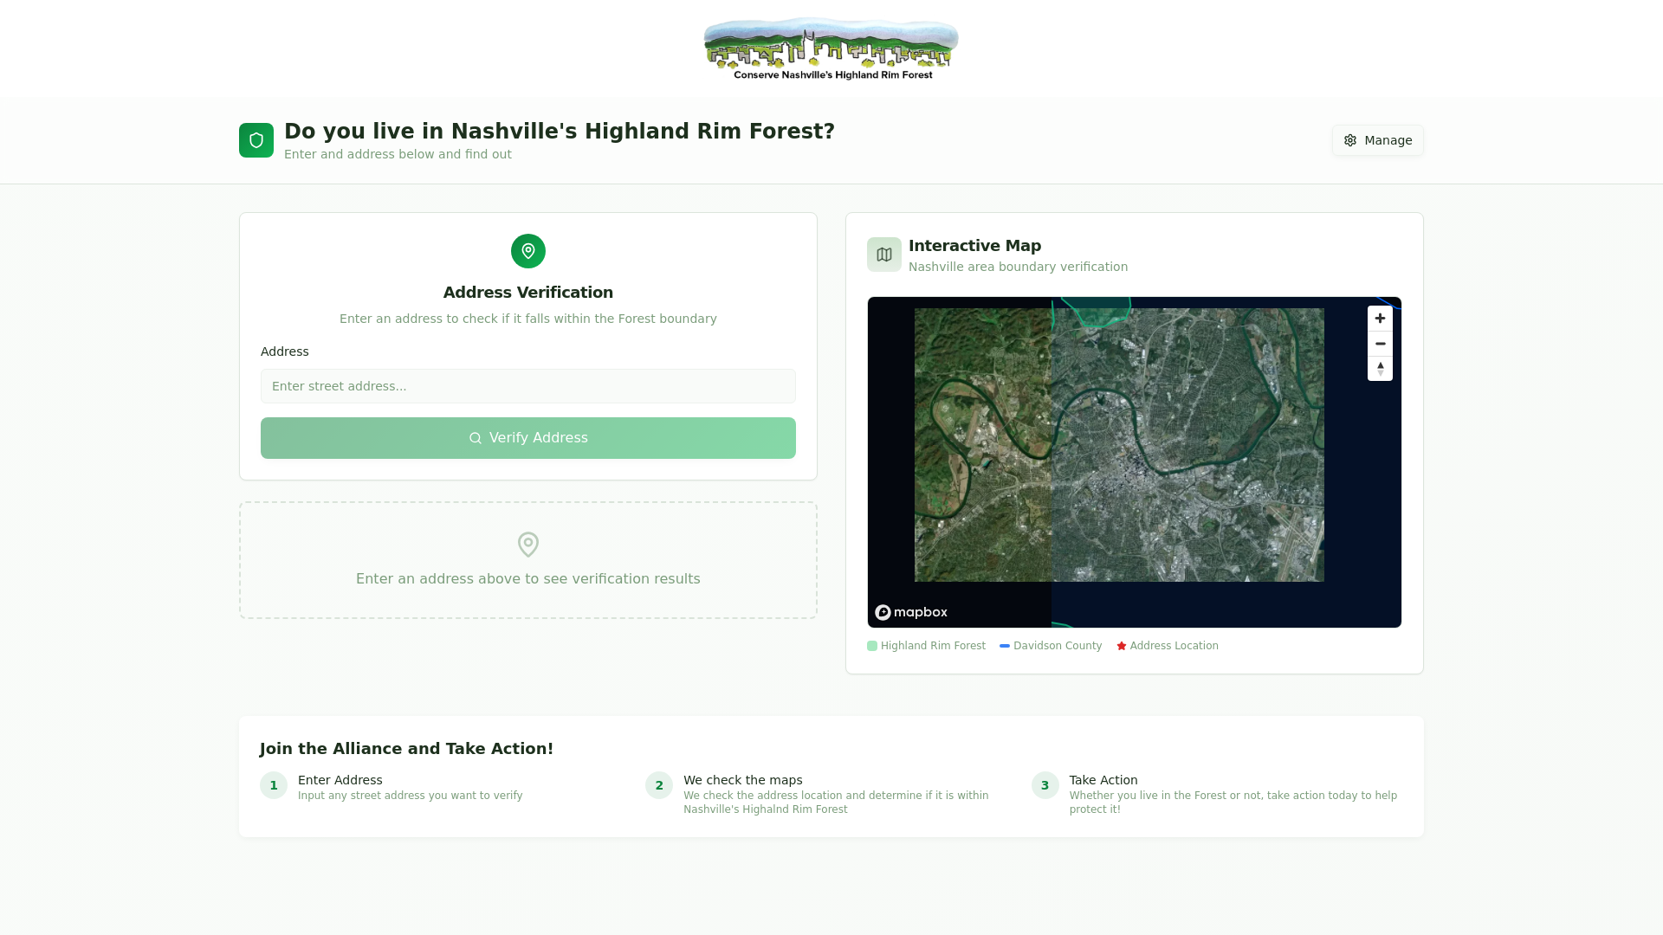
Task: Click the green location pin above Address Verification
Action: [x=528, y=251]
